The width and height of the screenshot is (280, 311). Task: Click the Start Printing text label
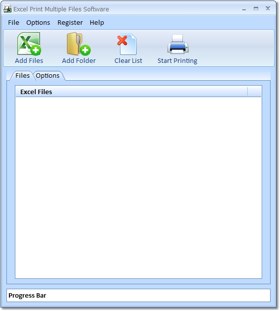click(177, 61)
